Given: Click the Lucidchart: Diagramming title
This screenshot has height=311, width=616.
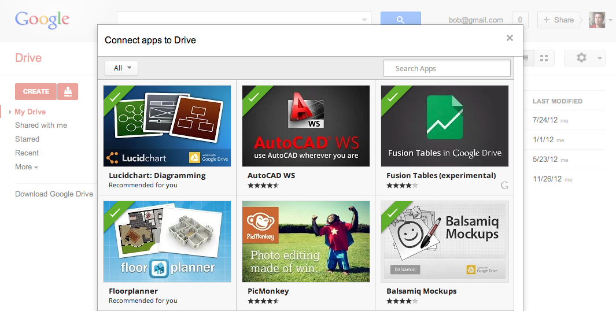Looking at the screenshot, I should coord(157,176).
